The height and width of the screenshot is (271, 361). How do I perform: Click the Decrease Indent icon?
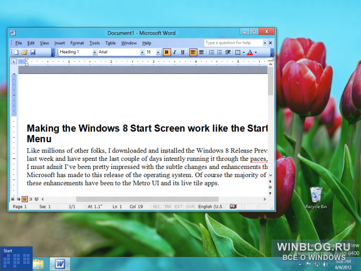point(228,52)
